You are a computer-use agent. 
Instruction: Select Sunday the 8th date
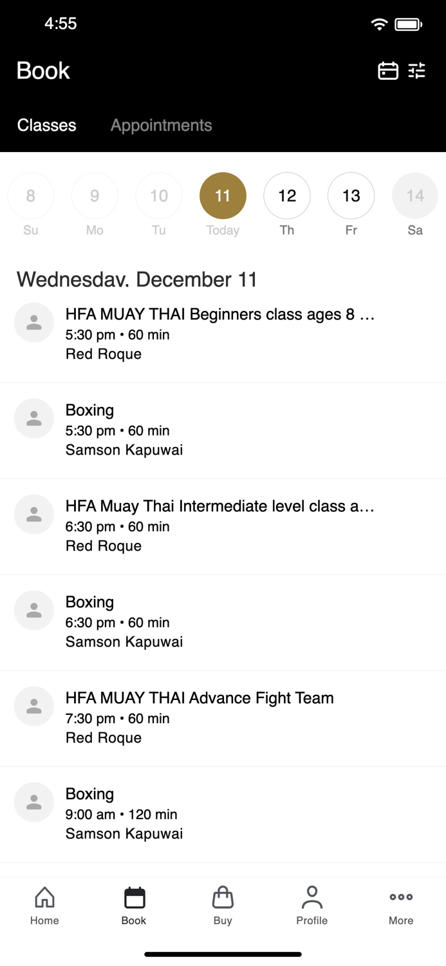(31, 196)
